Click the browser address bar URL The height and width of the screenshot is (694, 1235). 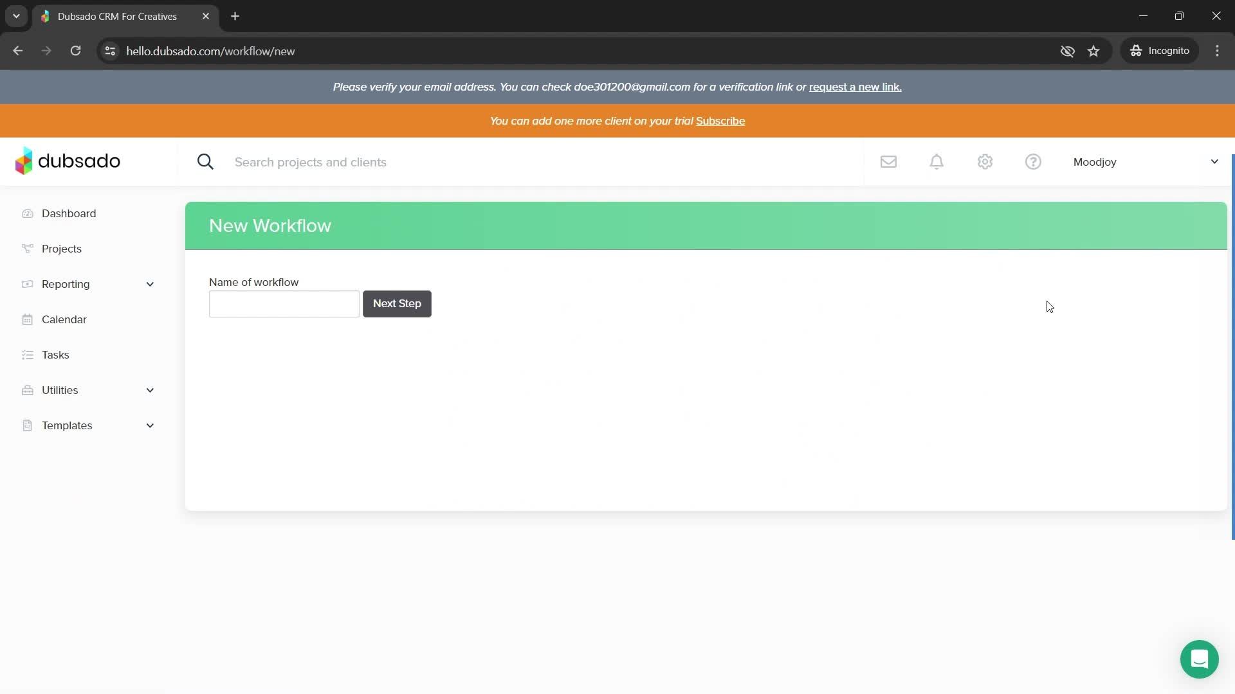pos(210,51)
